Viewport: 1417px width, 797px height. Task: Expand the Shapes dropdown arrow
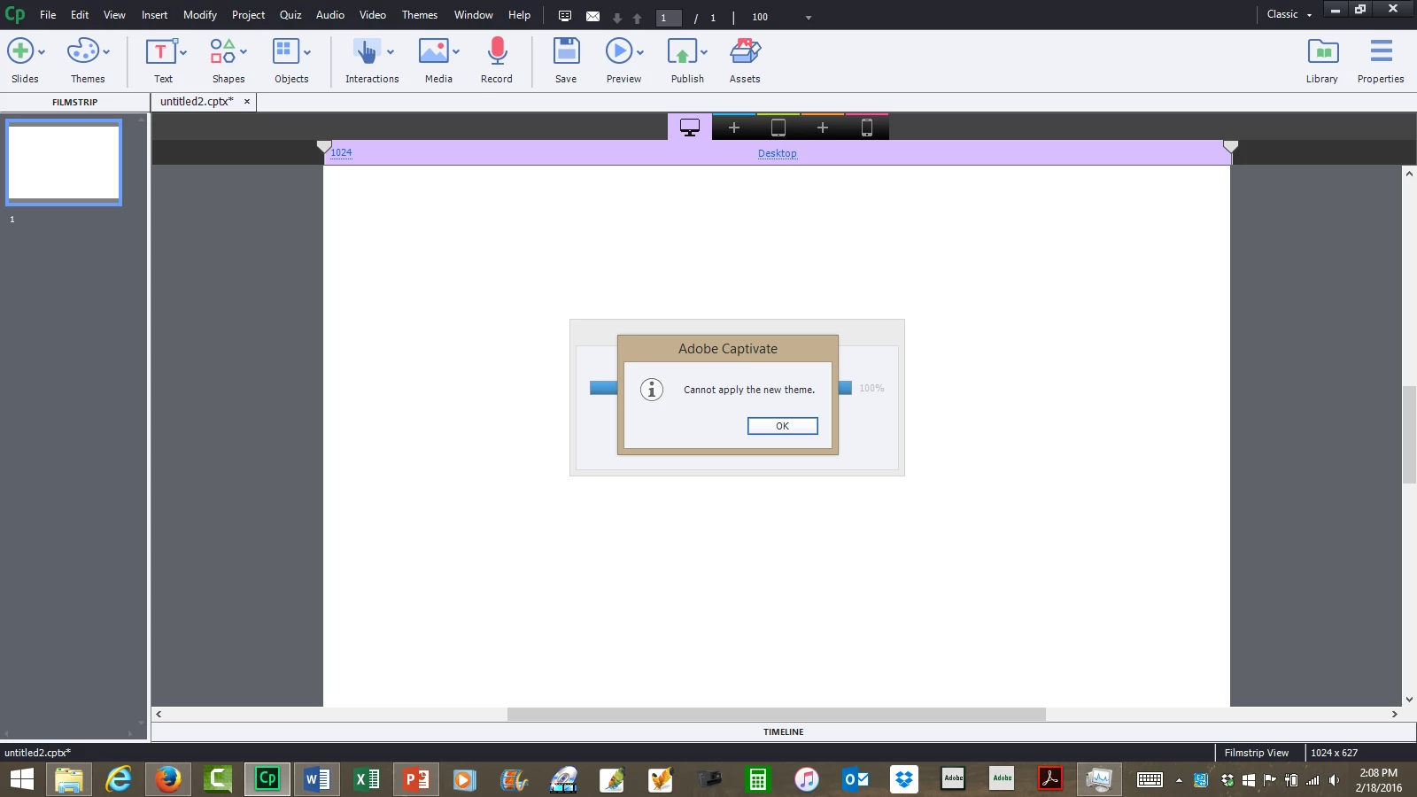(x=244, y=52)
